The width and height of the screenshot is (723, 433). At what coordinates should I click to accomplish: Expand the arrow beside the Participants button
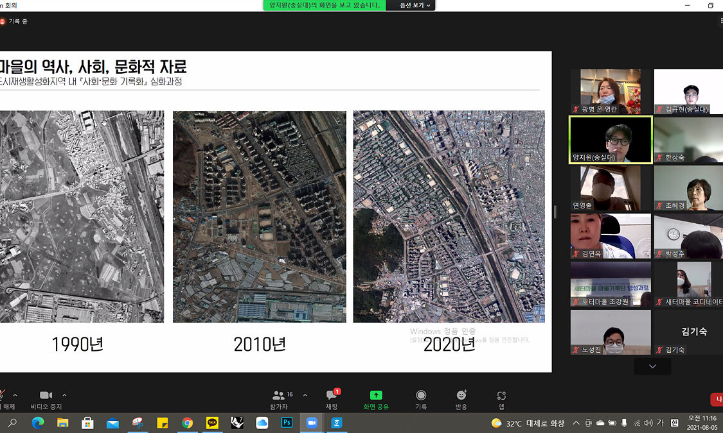click(x=305, y=395)
